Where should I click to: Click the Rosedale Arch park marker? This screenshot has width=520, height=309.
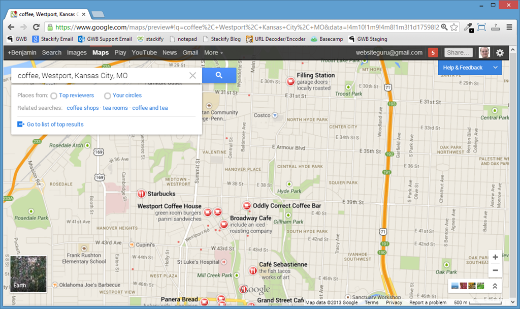click(87, 145)
